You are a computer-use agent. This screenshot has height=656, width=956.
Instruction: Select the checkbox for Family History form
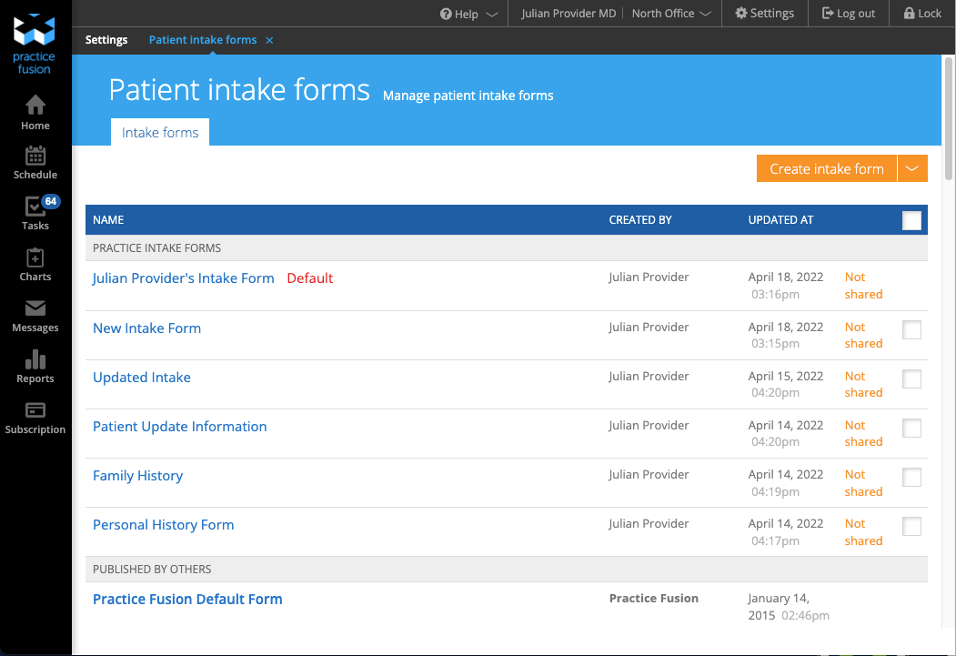click(x=911, y=478)
